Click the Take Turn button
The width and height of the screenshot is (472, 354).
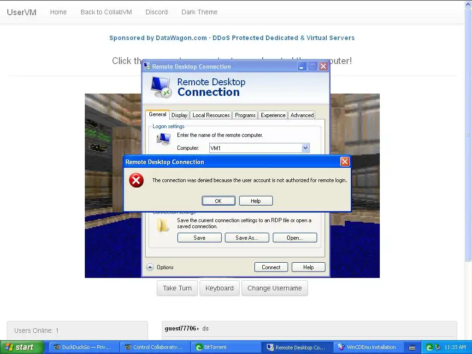(177, 288)
